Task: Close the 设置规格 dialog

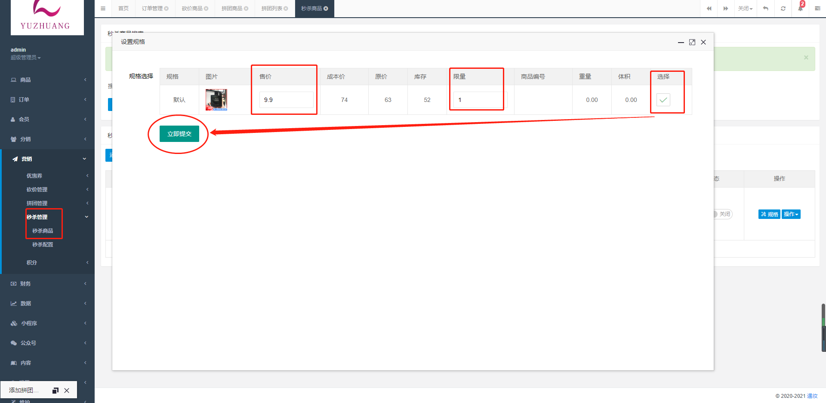Action: 703,42
